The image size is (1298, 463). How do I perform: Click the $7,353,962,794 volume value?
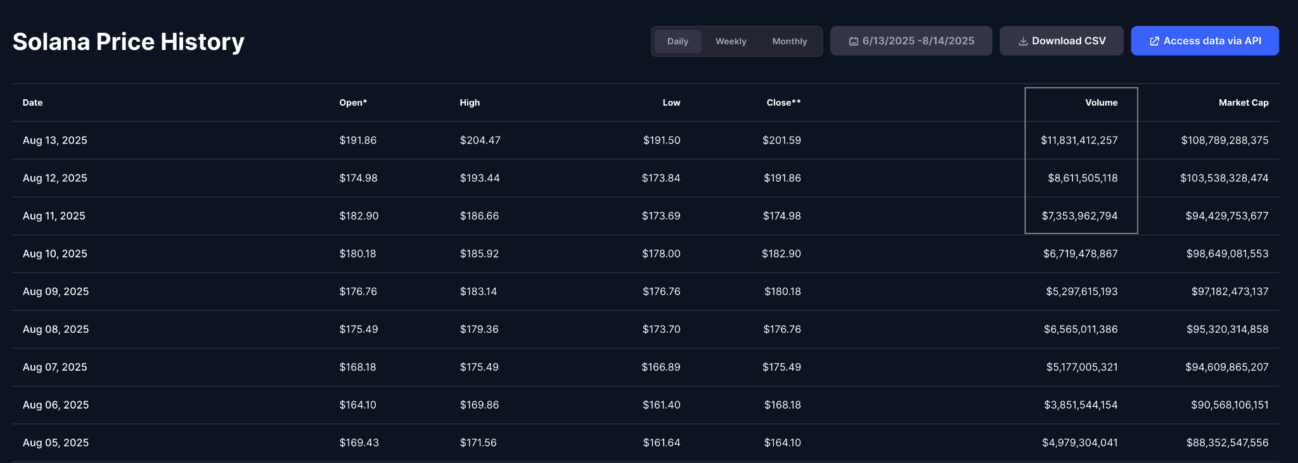click(x=1080, y=216)
